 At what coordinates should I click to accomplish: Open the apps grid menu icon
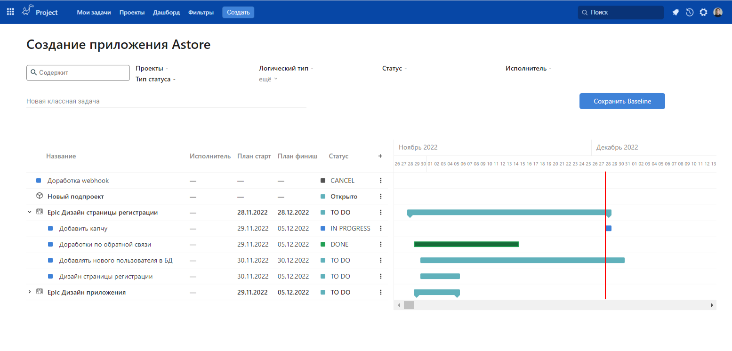pos(10,12)
